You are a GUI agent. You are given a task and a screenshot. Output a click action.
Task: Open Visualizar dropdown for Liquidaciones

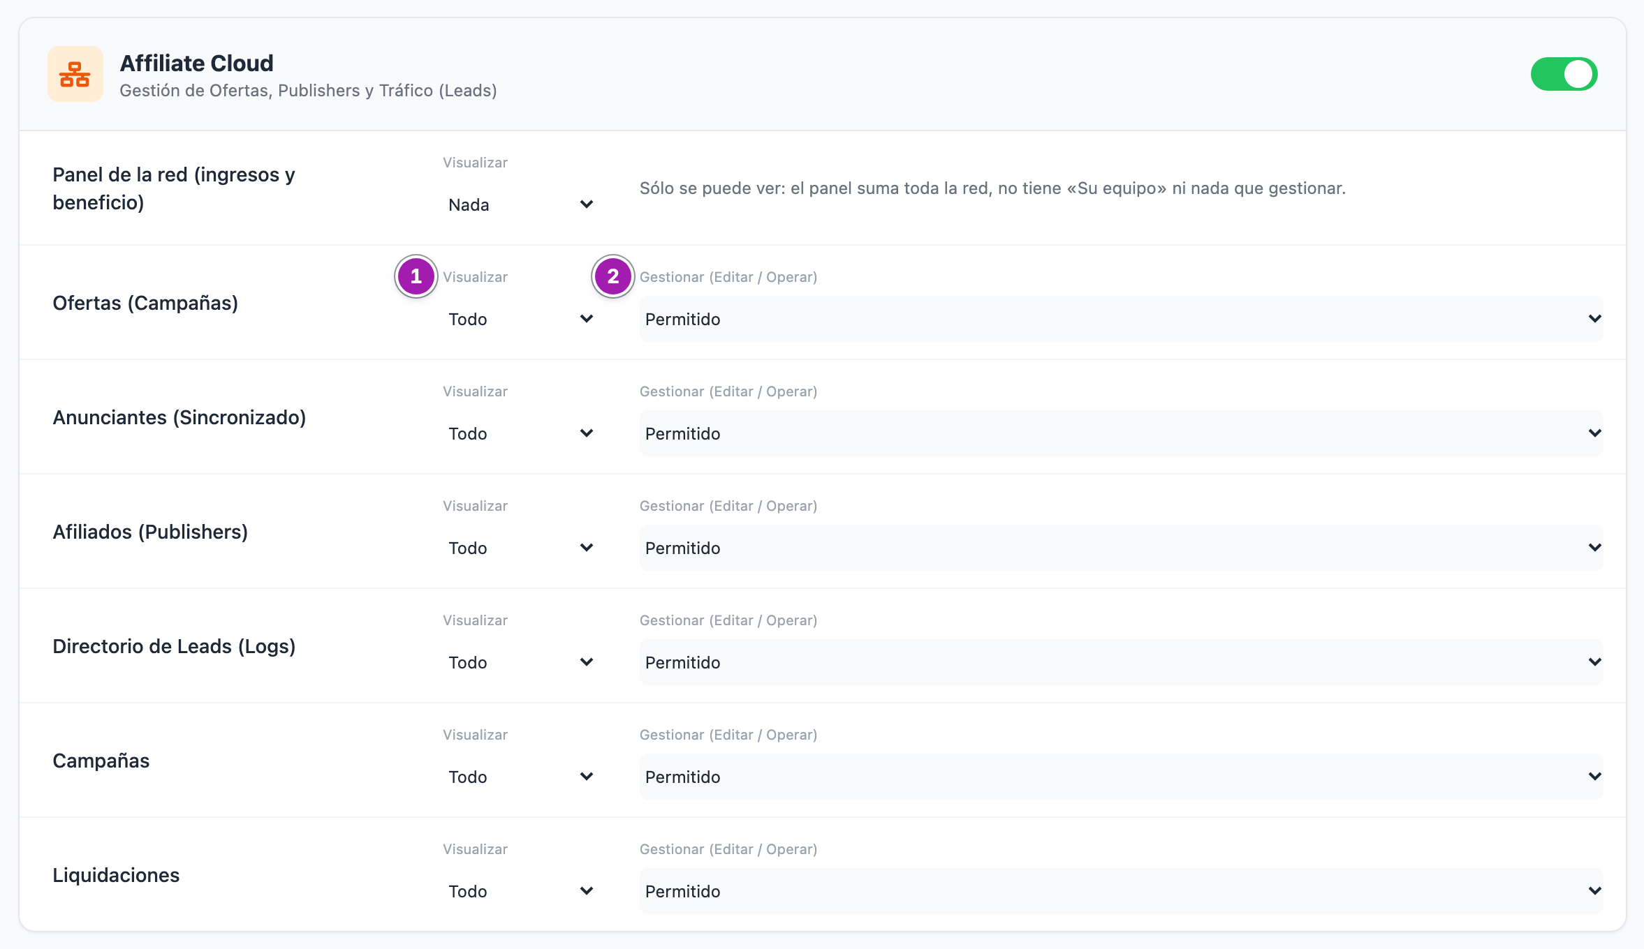(520, 891)
